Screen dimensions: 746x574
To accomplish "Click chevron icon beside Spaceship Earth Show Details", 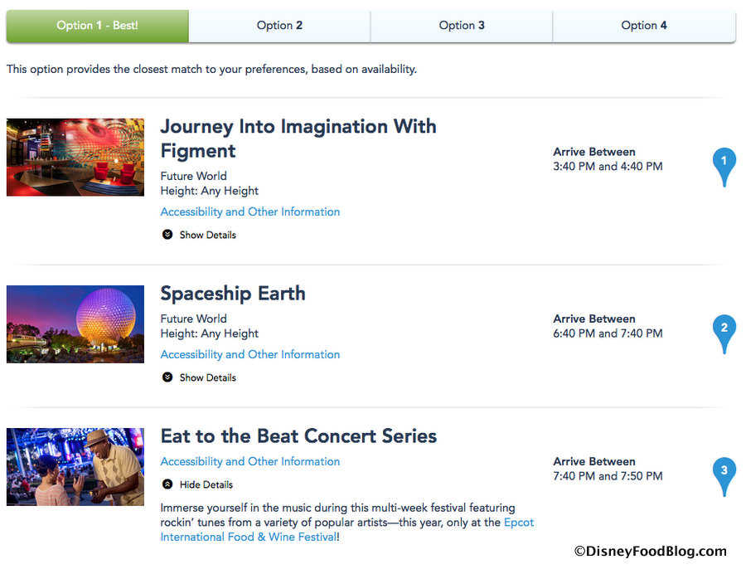I will click(x=167, y=377).
